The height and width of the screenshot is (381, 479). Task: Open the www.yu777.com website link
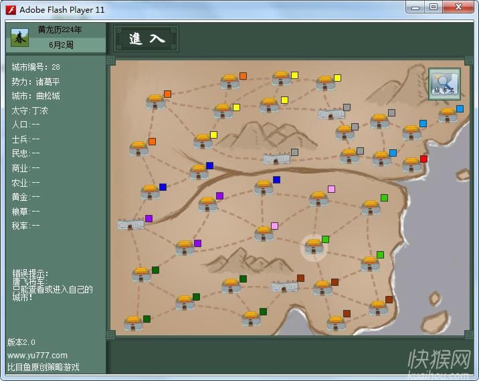tap(37, 355)
